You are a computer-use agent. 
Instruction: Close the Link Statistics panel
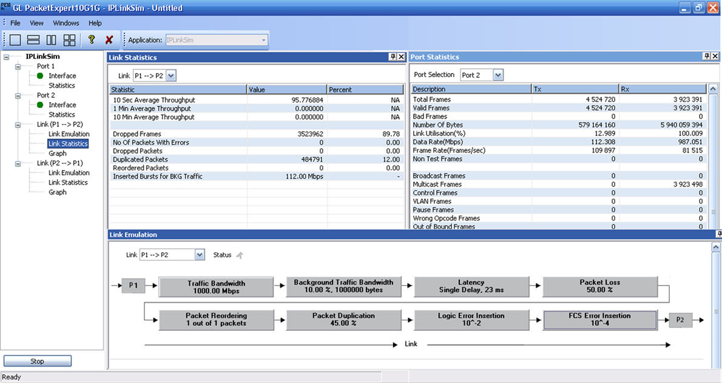coord(401,56)
